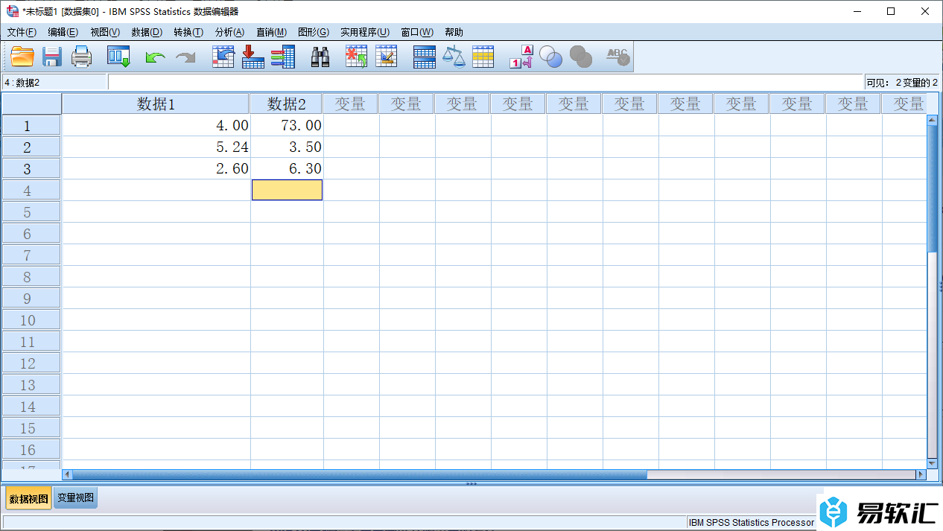Image resolution: width=943 pixels, height=531 pixels.
Task: Toggle the Value Labels icon
Action: (x=521, y=57)
